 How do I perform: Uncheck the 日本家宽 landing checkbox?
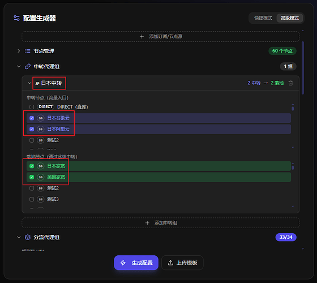click(x=32, y=166)
